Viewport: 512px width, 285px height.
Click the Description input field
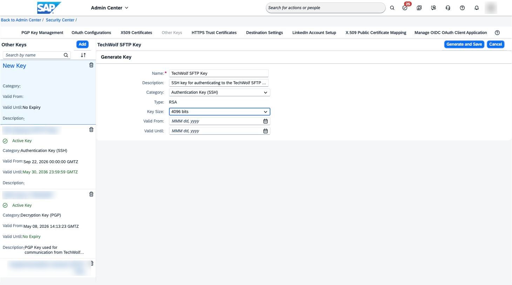point(219,83)
